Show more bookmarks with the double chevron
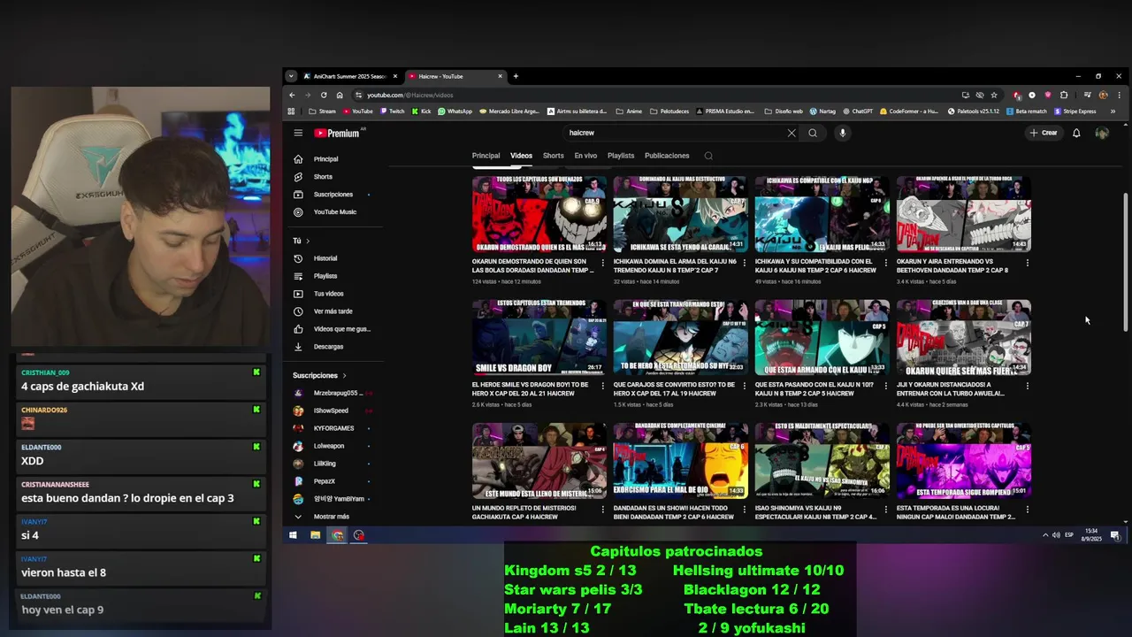Viewport: 1132px width, 637px height. (1113, 111)
